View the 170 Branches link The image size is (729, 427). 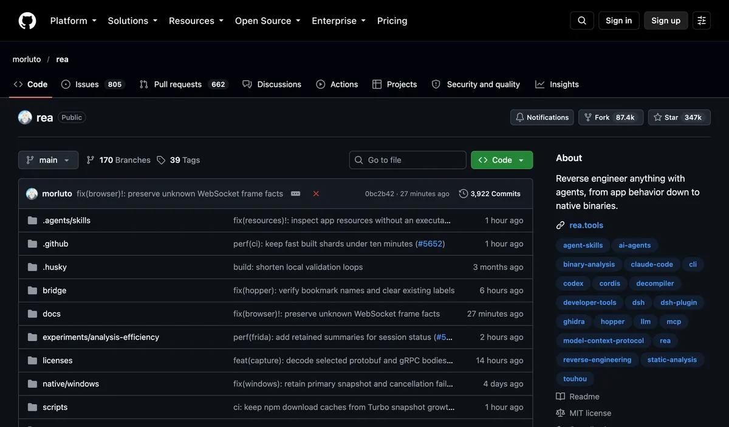pyautogui.click(x=118, y=160)
